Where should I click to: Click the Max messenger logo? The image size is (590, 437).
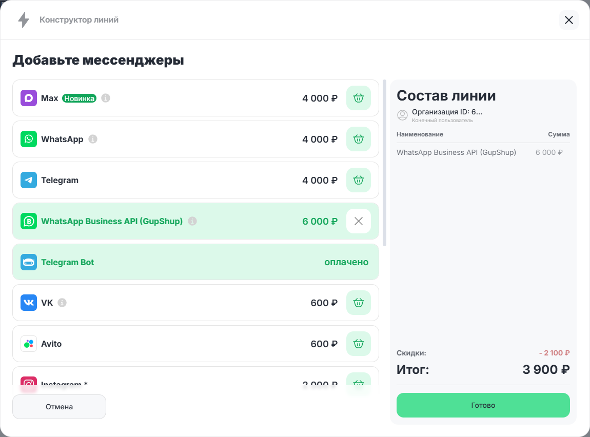coord(29,98)
